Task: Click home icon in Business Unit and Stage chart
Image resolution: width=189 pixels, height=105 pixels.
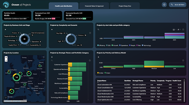Action: point(5,29)
